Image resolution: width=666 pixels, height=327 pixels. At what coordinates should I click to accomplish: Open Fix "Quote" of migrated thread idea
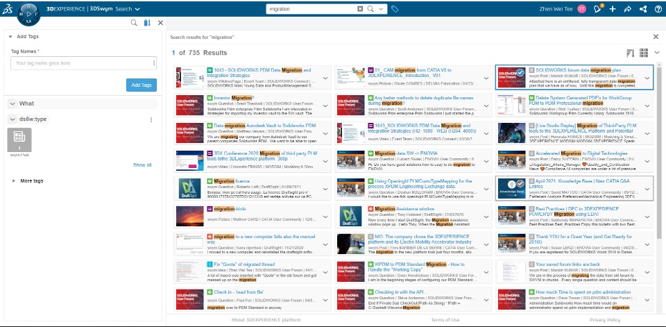244,264
